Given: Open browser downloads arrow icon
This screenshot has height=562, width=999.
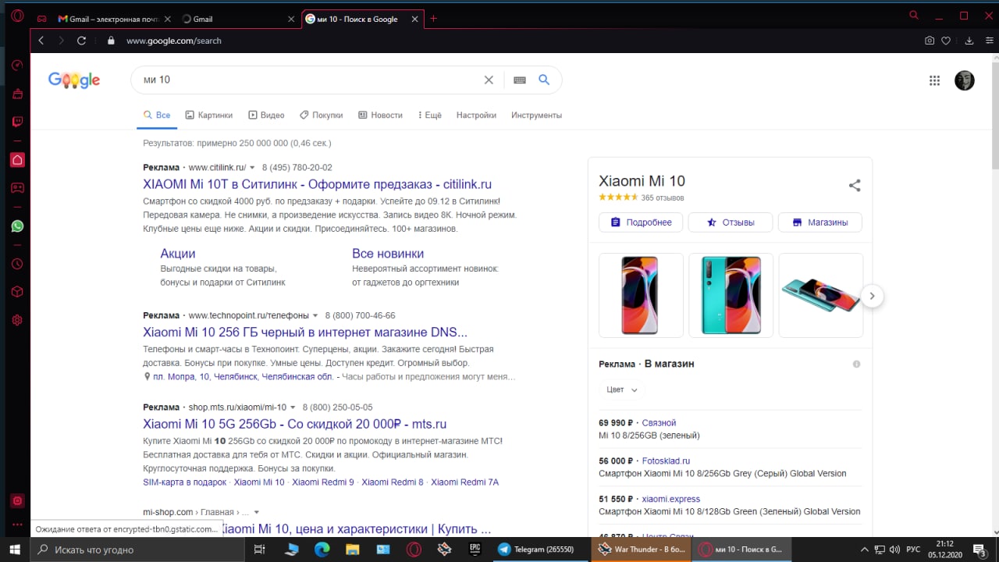Looking at the screenshot, I should pyautogui.click(x=969, y=41).
